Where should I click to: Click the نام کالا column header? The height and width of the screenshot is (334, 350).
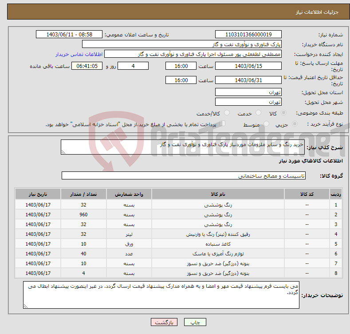coord(218,194)
